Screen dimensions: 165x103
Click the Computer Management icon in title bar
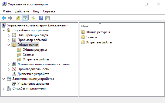5,4
